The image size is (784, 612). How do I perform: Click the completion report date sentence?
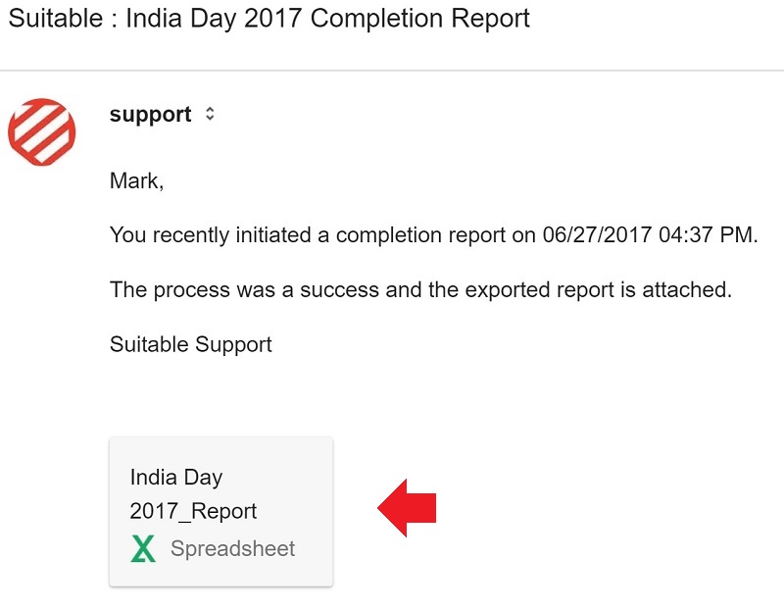(433, 235)
